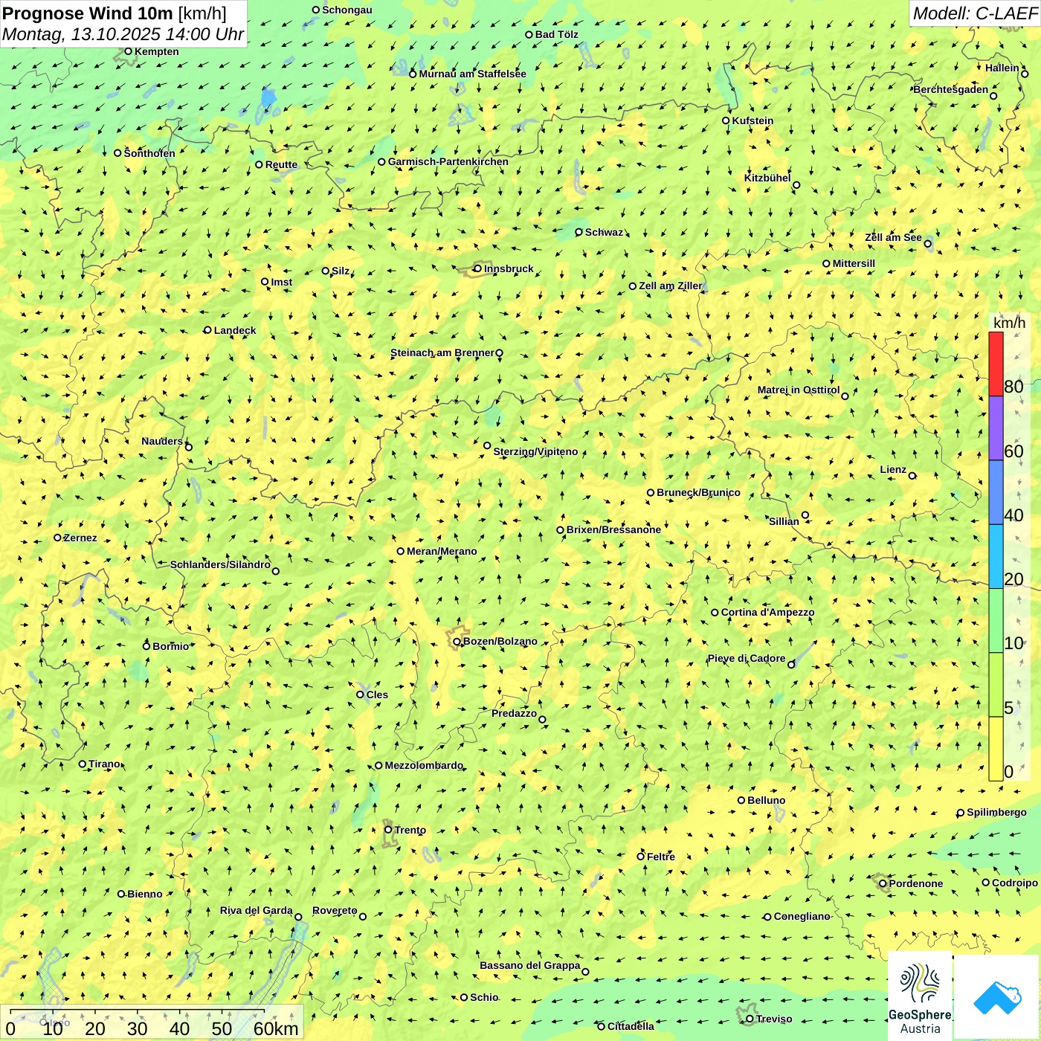This screenshot has height=1041, width=1041.
Task: Click the Meran/Merano city marker
Action: coord(400,551)
